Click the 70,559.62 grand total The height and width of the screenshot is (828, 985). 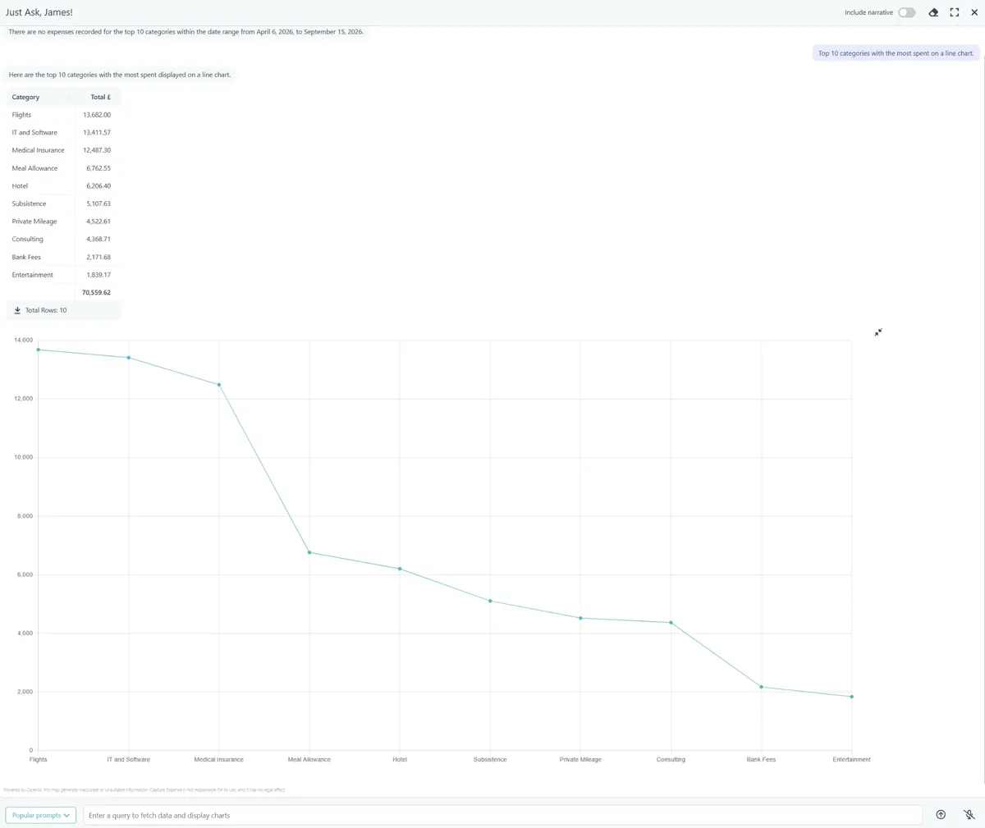point(96,292)
